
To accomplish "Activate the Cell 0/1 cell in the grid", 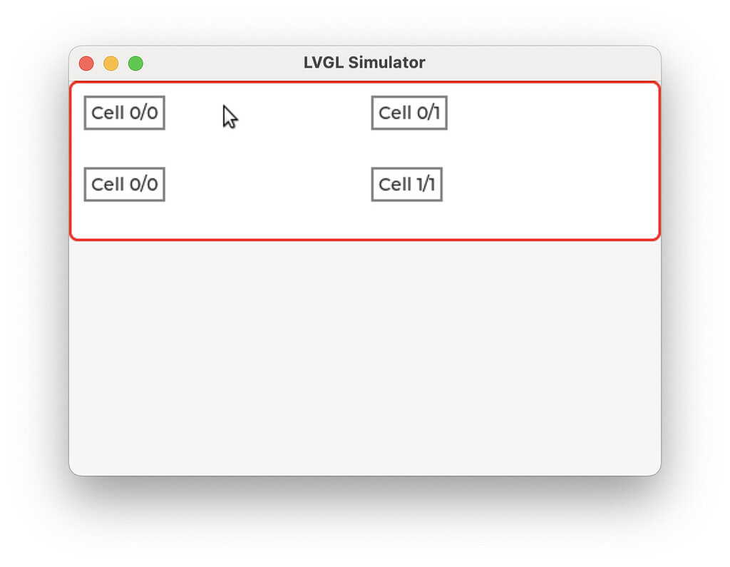I will tap(408, 112).
